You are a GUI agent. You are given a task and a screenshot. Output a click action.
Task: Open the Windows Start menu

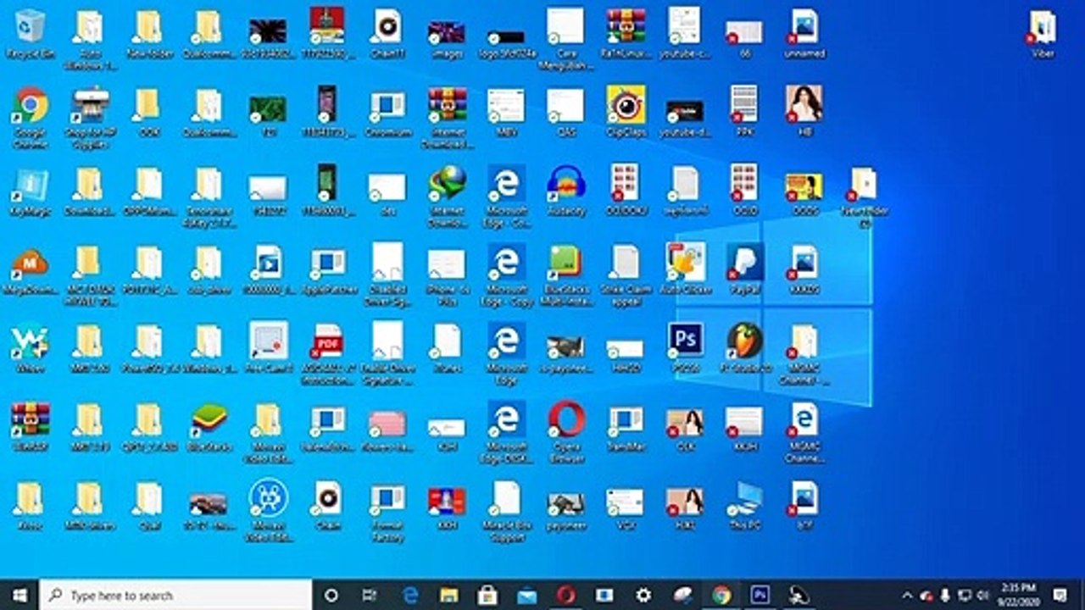(19, 595)
